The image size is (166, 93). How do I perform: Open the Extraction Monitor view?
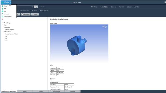click(x=133, y=7)
